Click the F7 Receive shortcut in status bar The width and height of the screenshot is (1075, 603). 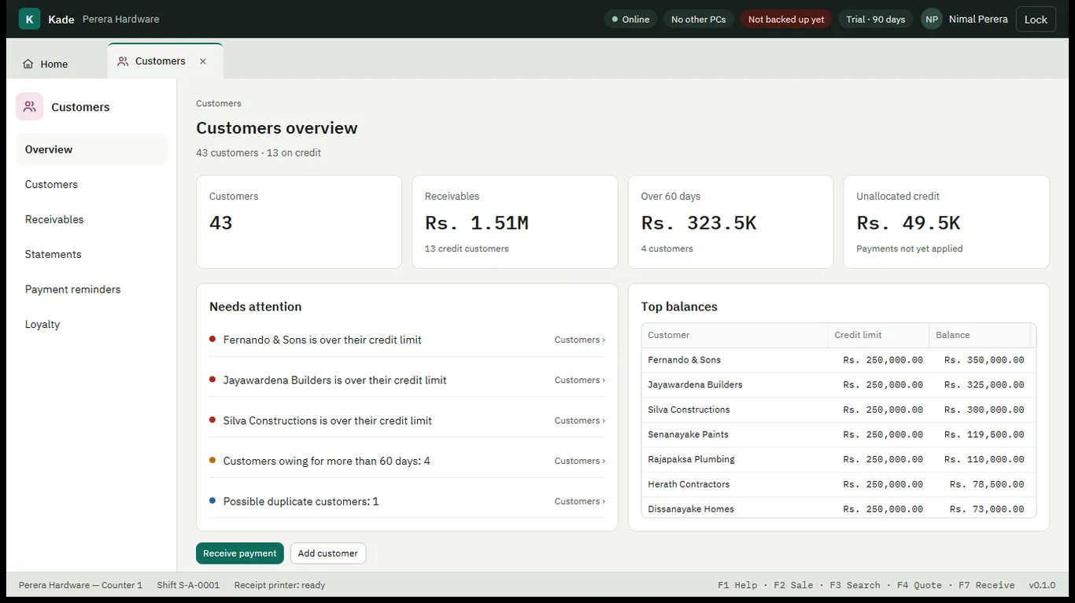[x=986, y=586]
